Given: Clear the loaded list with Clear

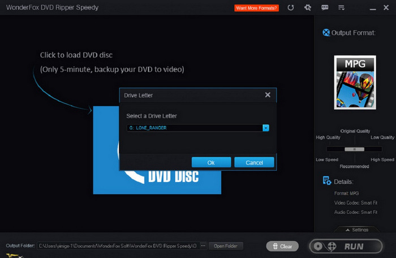Looking at the screenshot, I should click(282, 246).
